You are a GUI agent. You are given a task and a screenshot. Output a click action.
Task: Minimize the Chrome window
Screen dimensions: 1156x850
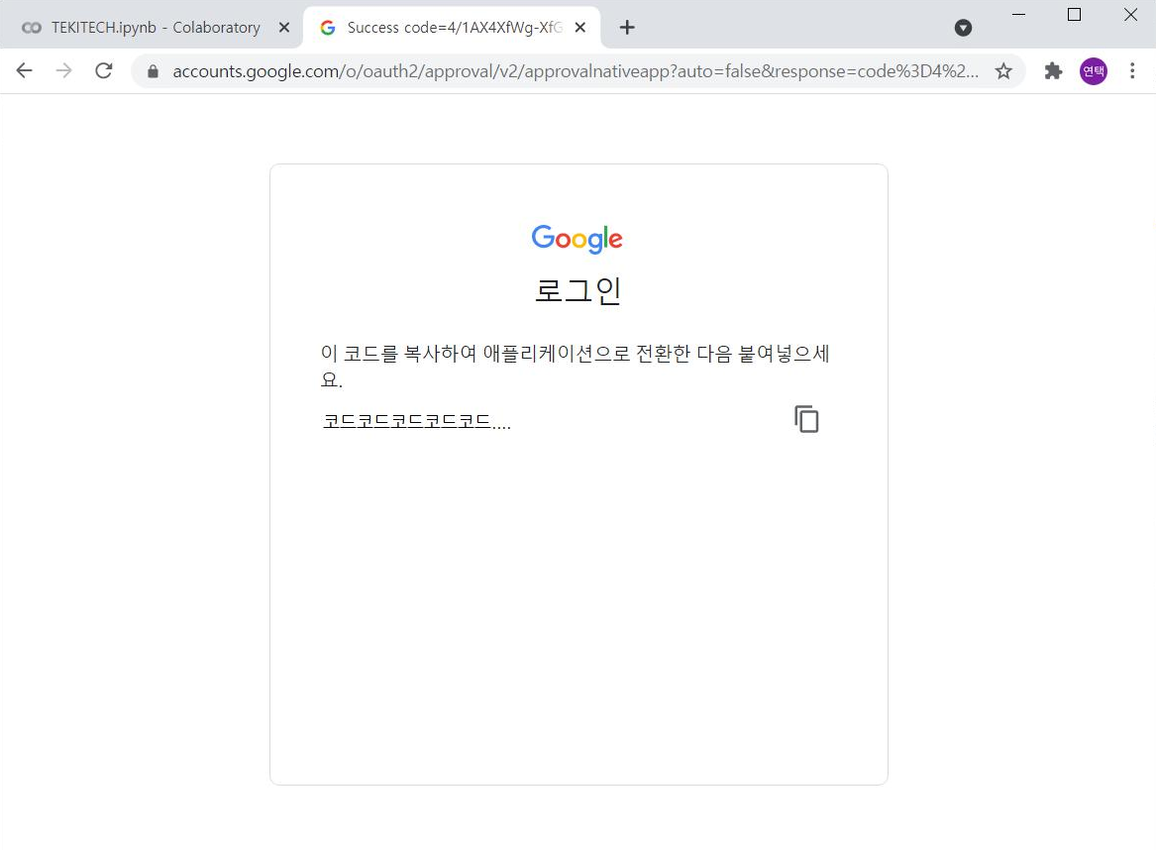point(1019,15)
